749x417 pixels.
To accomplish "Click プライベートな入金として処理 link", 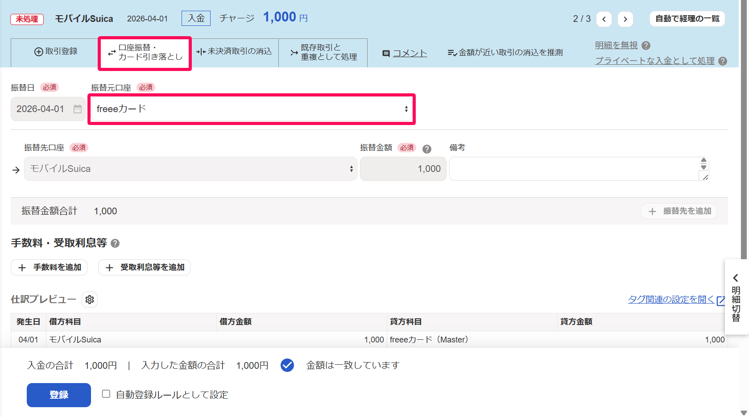I will click(x=654, y=61).
